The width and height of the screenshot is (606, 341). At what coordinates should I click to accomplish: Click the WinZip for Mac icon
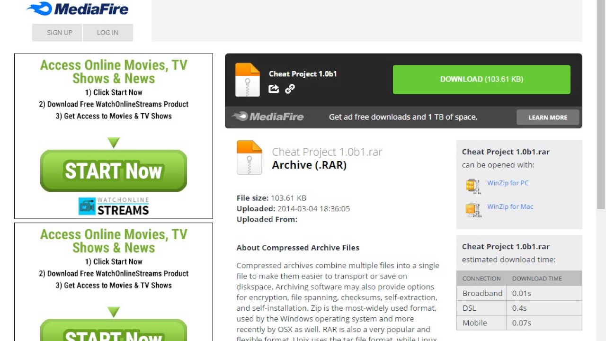click(473, 209)
